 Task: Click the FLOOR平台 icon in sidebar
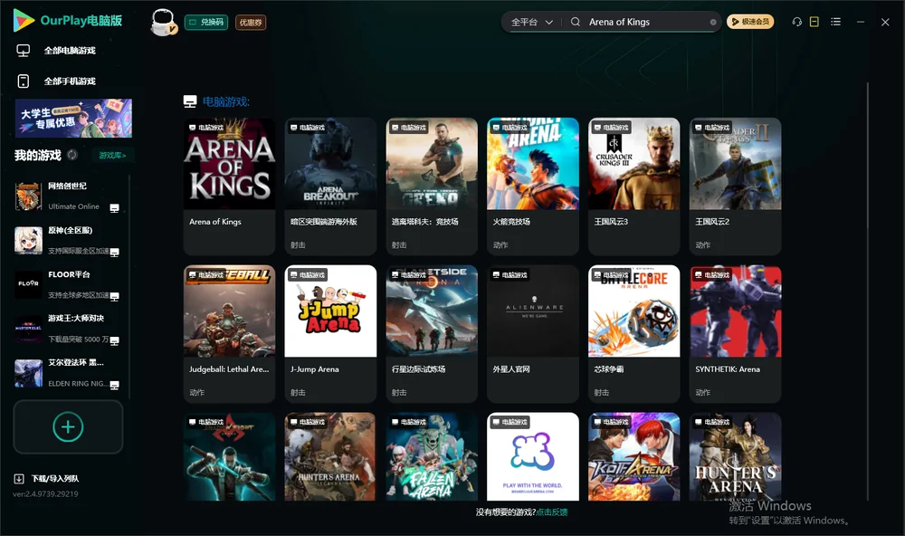28,284
